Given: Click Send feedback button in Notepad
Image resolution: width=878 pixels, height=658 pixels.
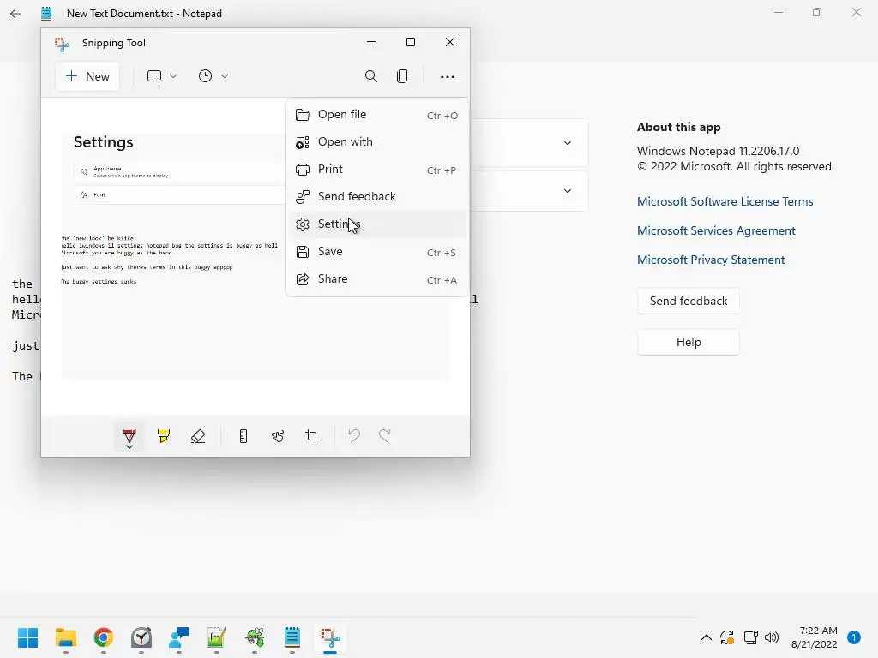Looking at the screenshot, I should click(689, 301).
